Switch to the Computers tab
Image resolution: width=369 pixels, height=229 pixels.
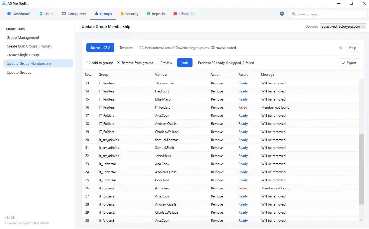(74, 14)
